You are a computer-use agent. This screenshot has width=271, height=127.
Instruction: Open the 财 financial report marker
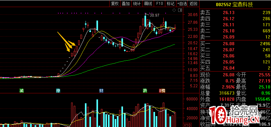(x=101, y=90)
